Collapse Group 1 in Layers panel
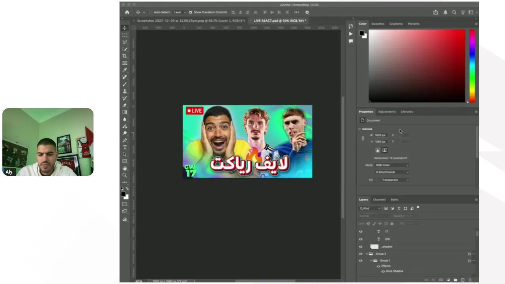505x284 pixels. pos(371,261)
